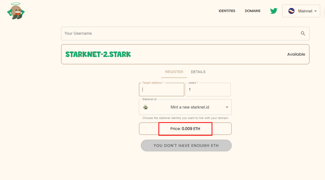Image resolution: width=325 pixels, height=180 pixels.
Task: Click the 'Choose the starknet identity' helper text
Action: point(185,118)
